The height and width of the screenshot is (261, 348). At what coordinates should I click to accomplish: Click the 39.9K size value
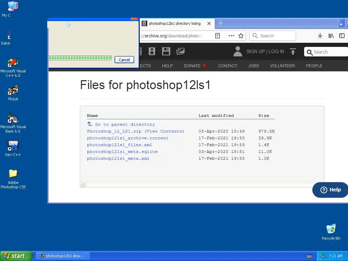[x=265, y=138]
